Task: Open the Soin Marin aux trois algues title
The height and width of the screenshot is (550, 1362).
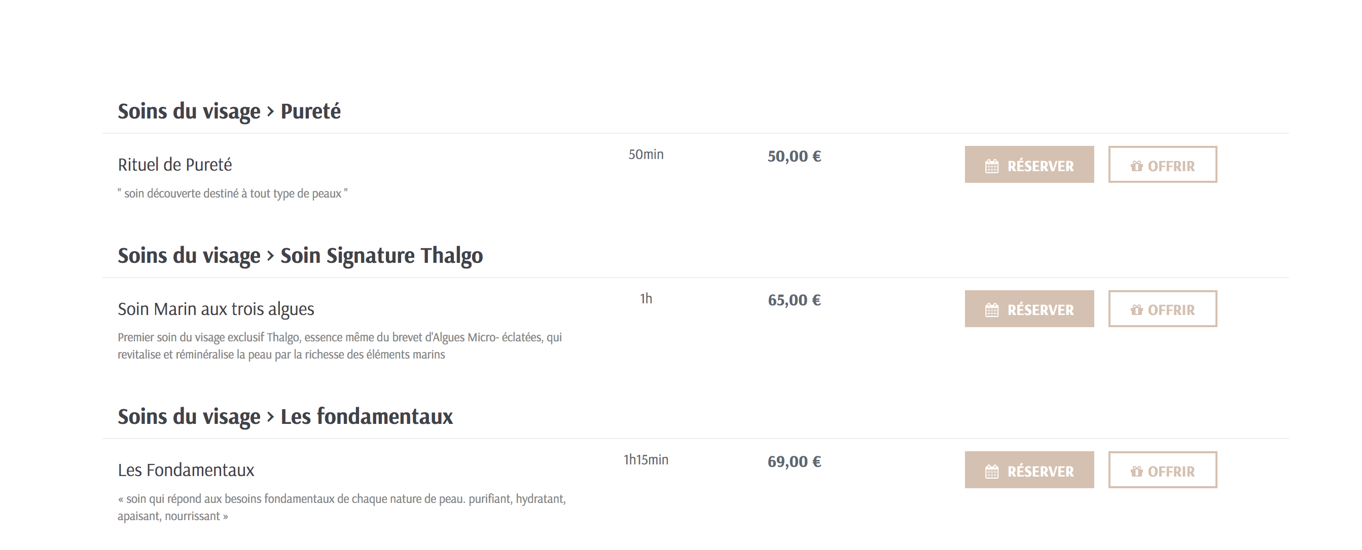Action: coord(216,309)
